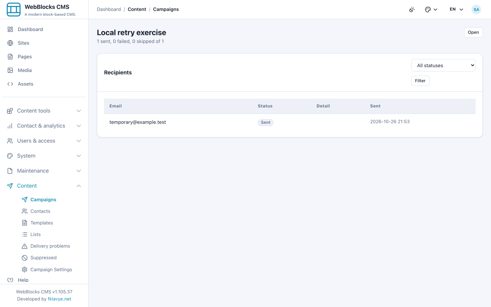Click the Lists bullet icon

[x=25, y=234]
